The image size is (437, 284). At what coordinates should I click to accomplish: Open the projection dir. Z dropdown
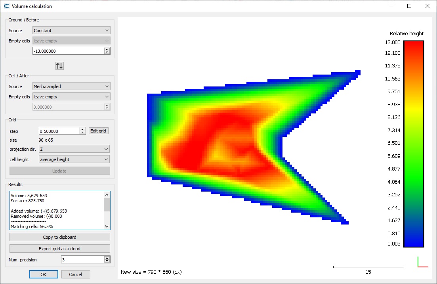[x=74, y=149]
